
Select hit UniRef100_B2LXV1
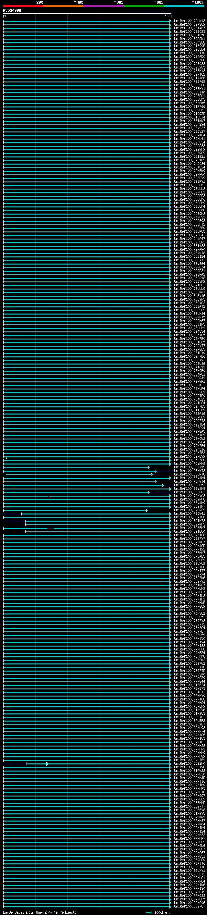pos(190,871)
